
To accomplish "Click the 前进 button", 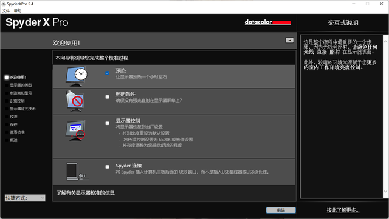I will point(281,210).
